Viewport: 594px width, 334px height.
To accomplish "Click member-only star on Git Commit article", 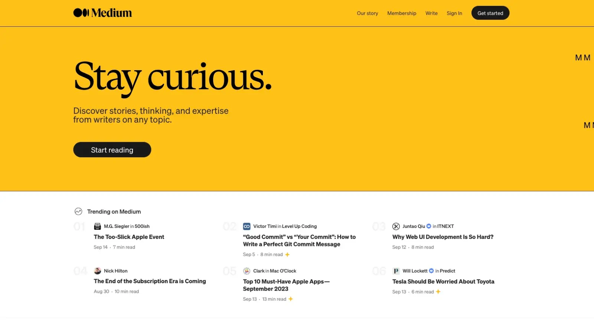I will 287,255.
